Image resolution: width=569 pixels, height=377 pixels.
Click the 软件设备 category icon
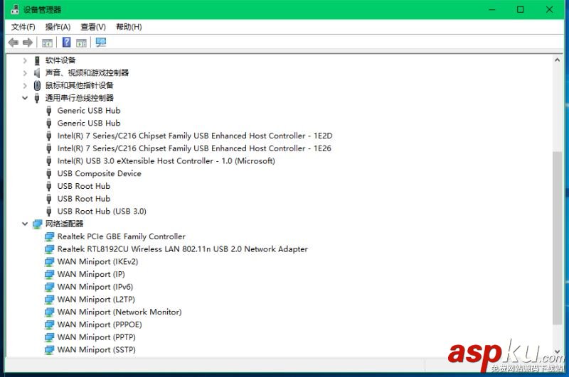(x=37, y=60)
